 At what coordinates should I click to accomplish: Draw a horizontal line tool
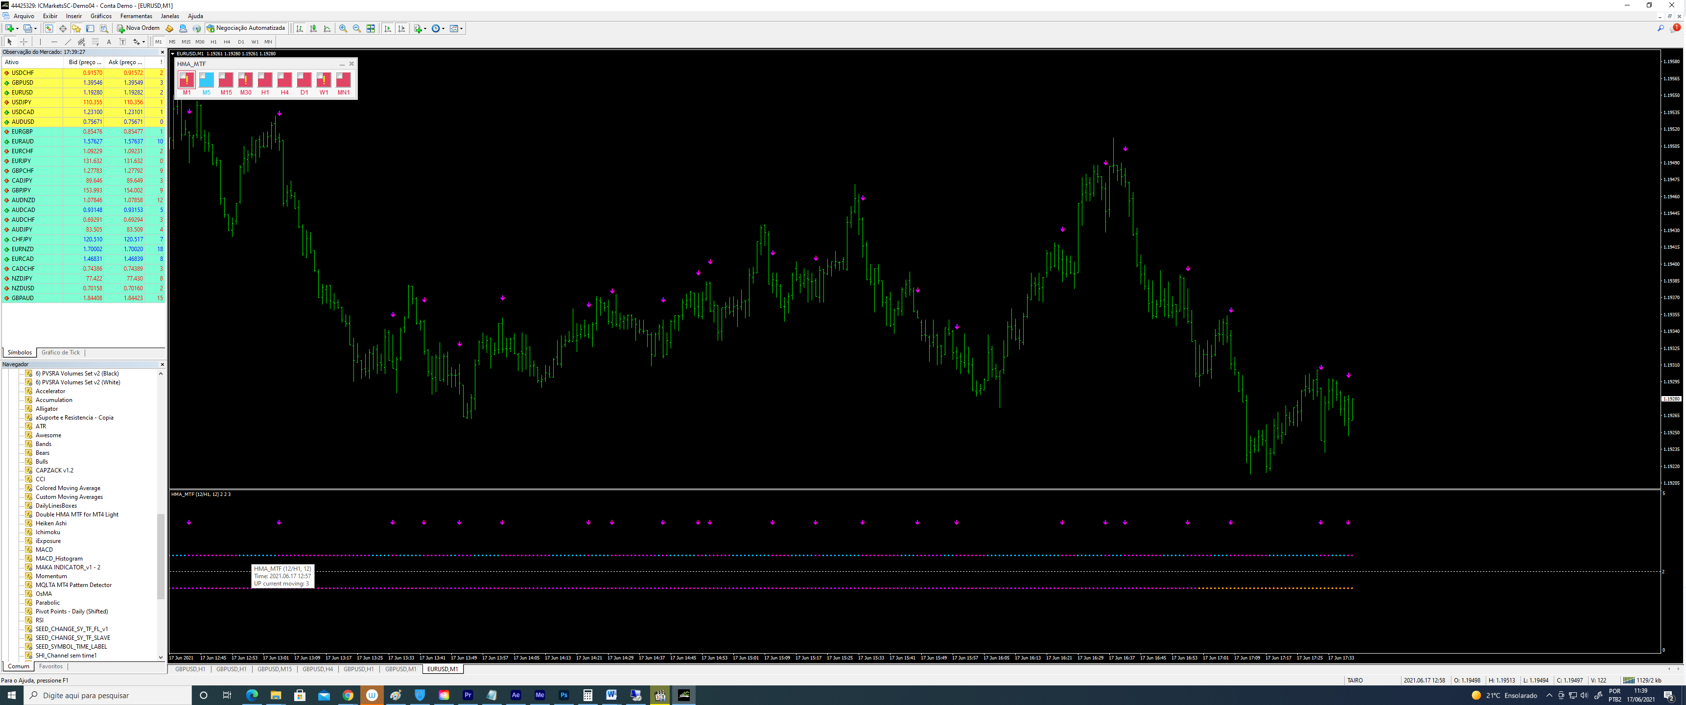pyautogui.click(x=54, y=42)
